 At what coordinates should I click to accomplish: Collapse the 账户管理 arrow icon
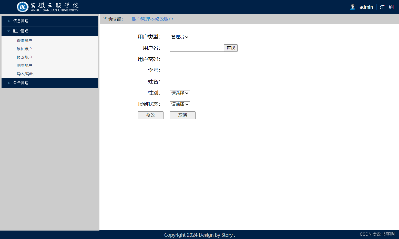(9, 31)
